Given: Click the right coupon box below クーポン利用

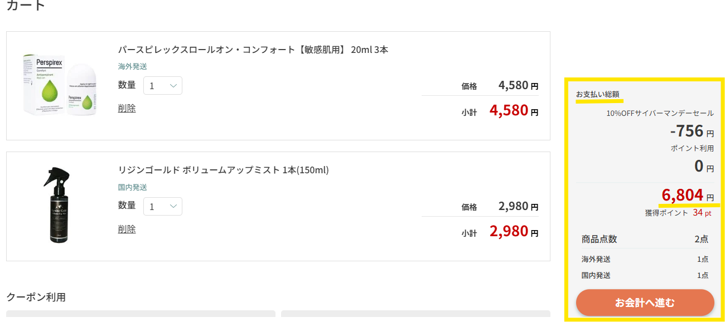Looking at the screenshot, I should point(415,316).
